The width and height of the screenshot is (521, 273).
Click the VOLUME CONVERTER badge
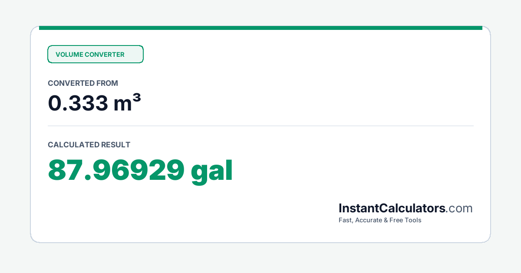[95, 54]
